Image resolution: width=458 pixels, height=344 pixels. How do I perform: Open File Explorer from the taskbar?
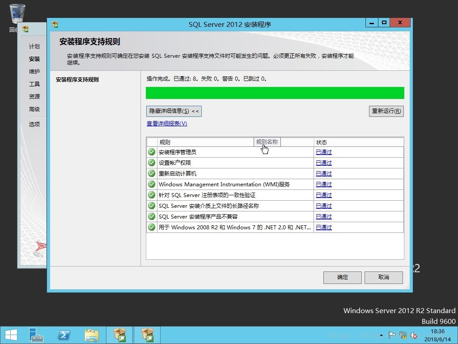coord(92,335)
